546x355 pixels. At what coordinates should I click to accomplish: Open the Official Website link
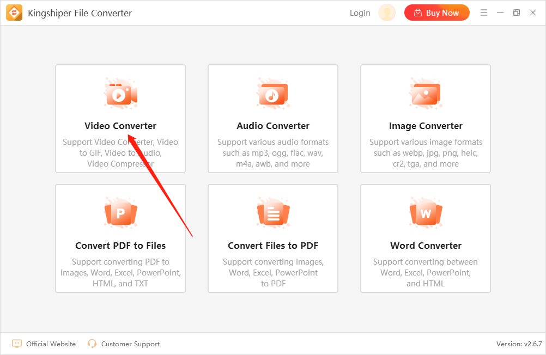coord(51,344)
